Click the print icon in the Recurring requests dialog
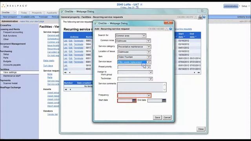 [200, 17]
